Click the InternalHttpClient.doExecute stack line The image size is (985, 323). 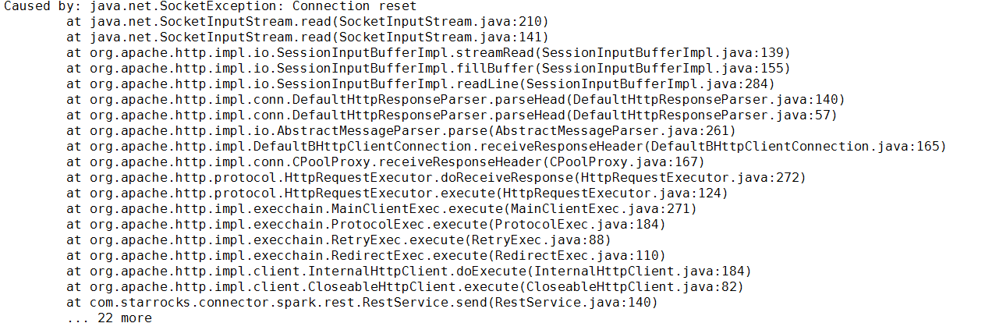click(x=409, y=271)
